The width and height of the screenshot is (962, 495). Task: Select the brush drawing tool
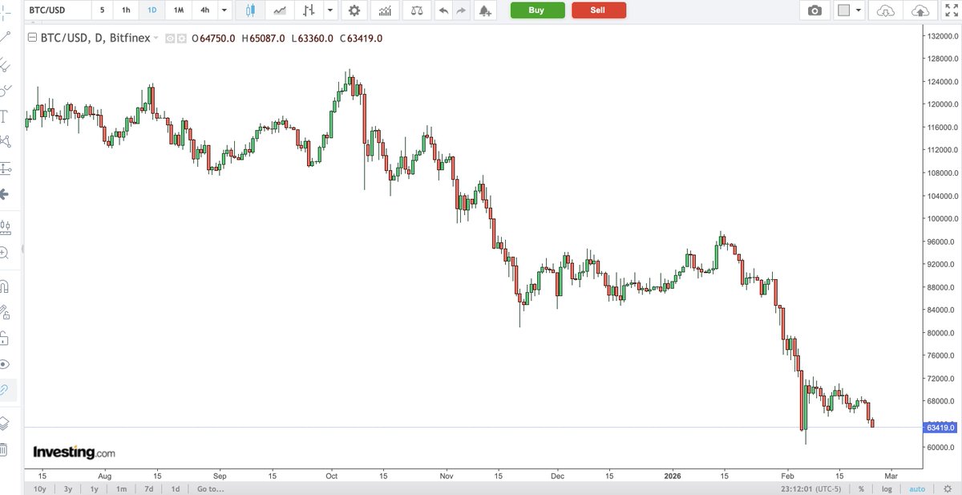6,90
